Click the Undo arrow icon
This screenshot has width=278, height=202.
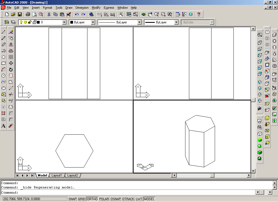[77, 14]
